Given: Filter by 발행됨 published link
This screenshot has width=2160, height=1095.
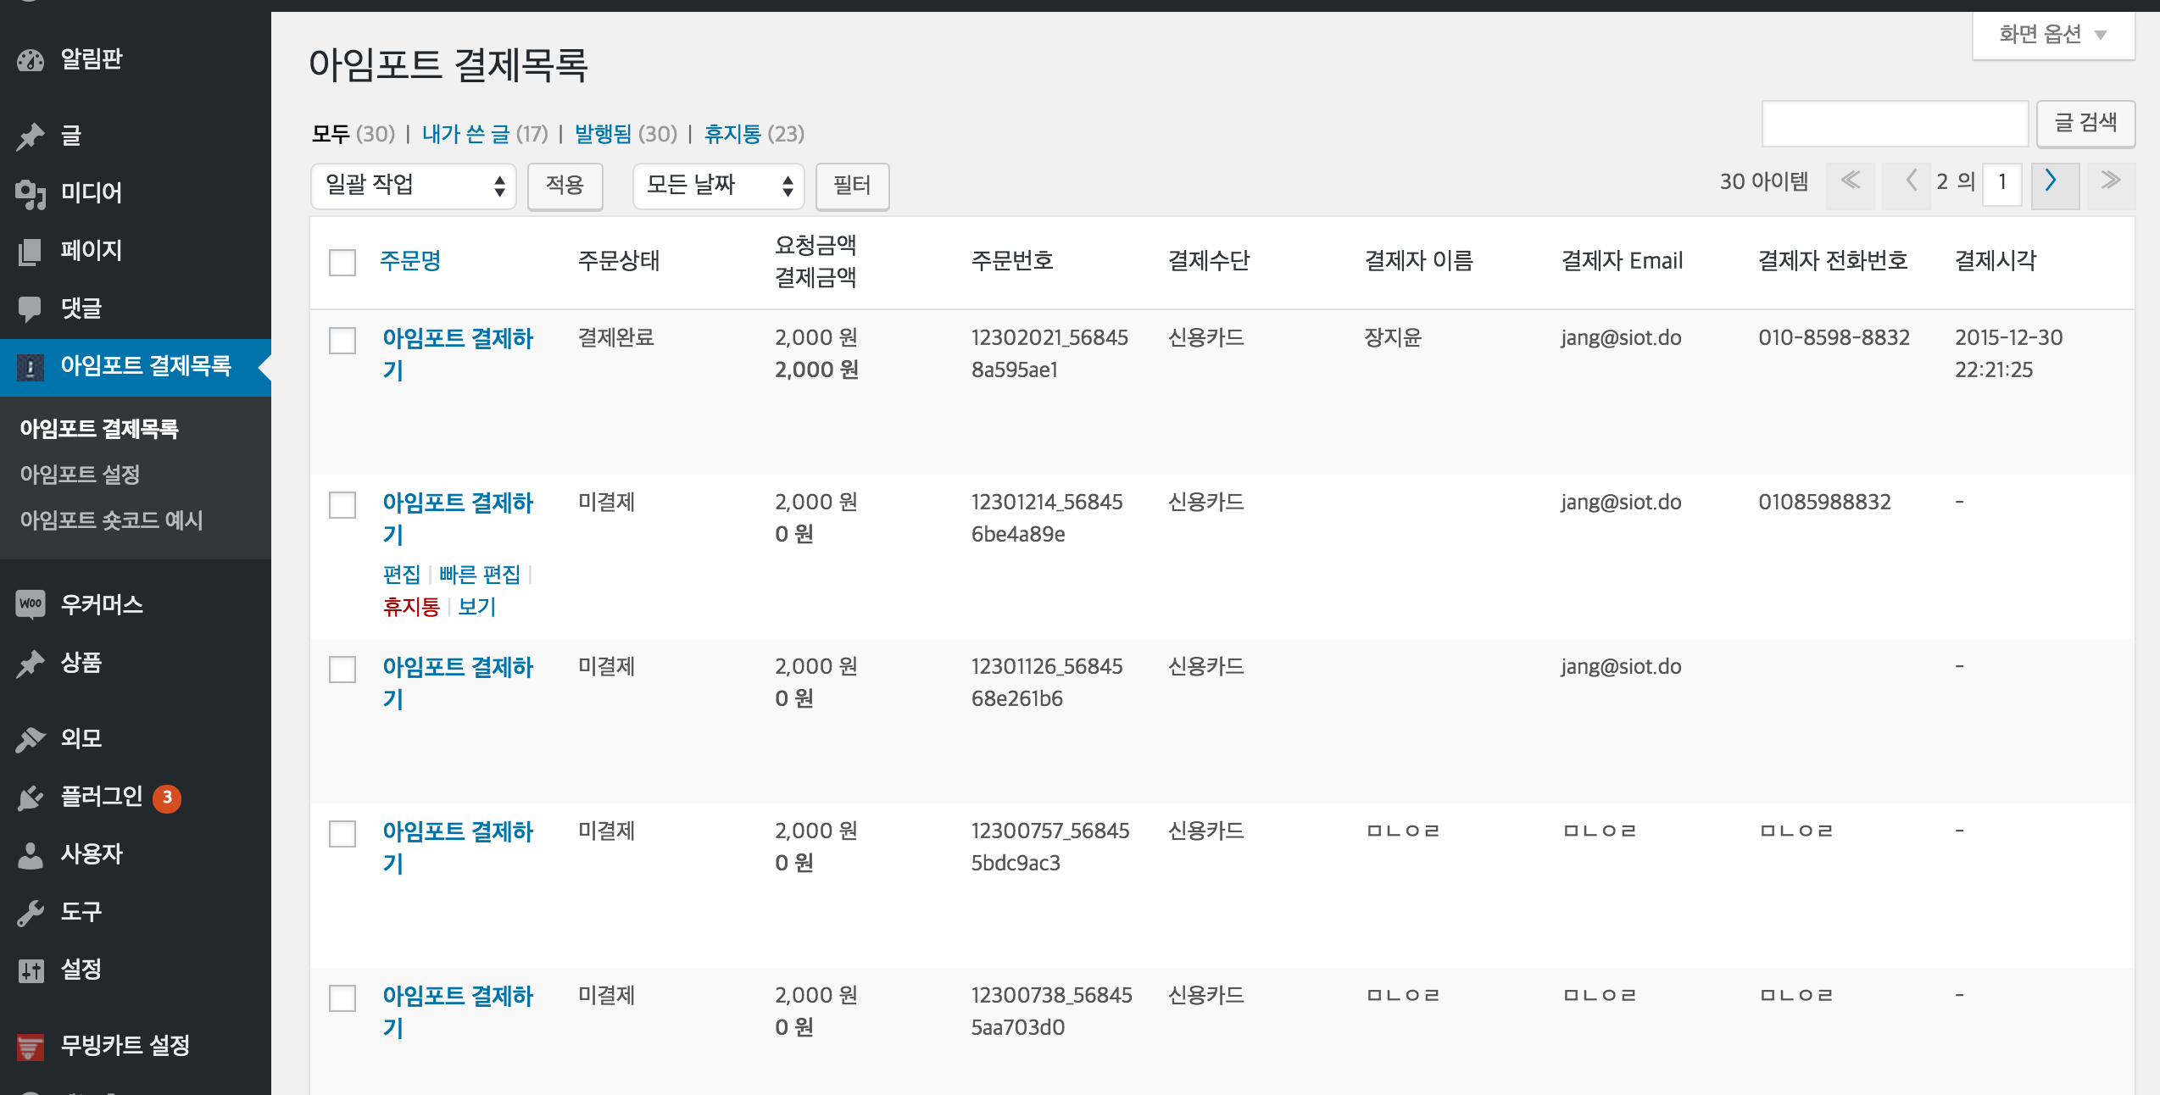Looking at the screenshot, I should tap(604, 134).
